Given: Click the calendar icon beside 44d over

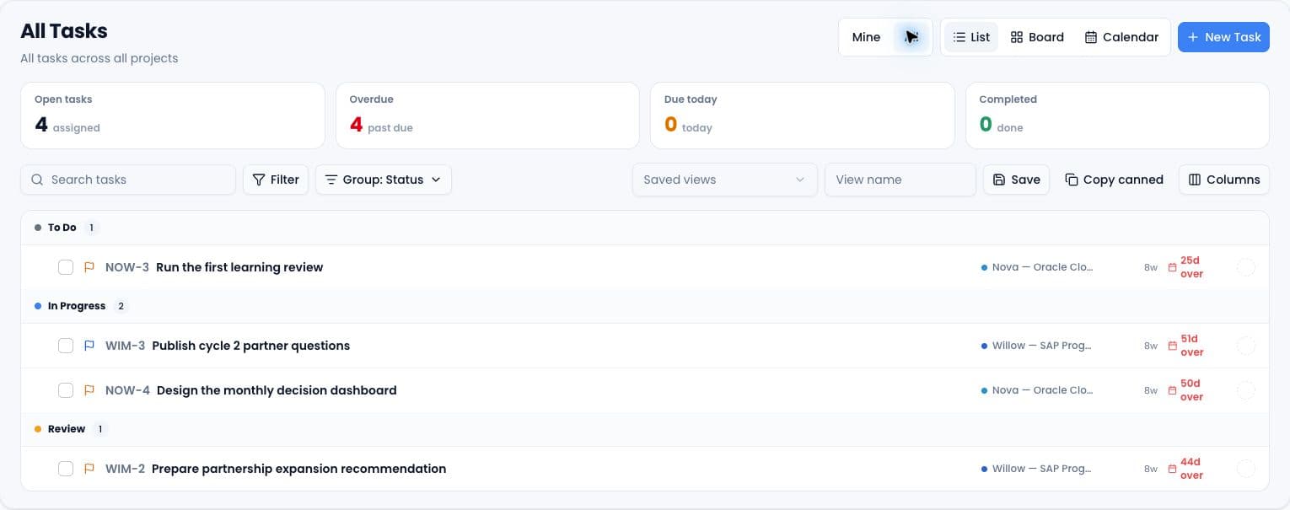Looking at the screenshot, I should point(1172,469).
